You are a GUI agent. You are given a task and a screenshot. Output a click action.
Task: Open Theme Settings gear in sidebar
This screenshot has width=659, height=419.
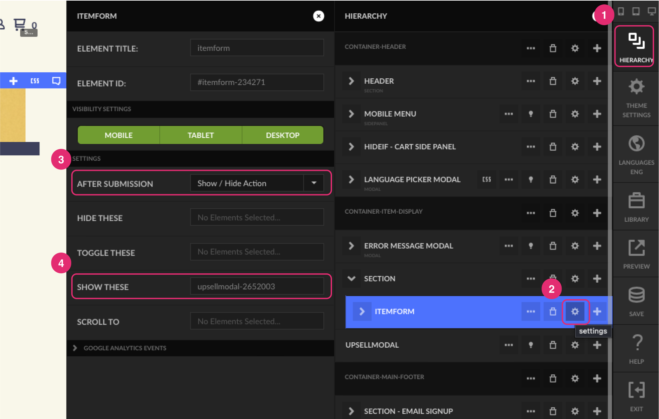(636, 98)
